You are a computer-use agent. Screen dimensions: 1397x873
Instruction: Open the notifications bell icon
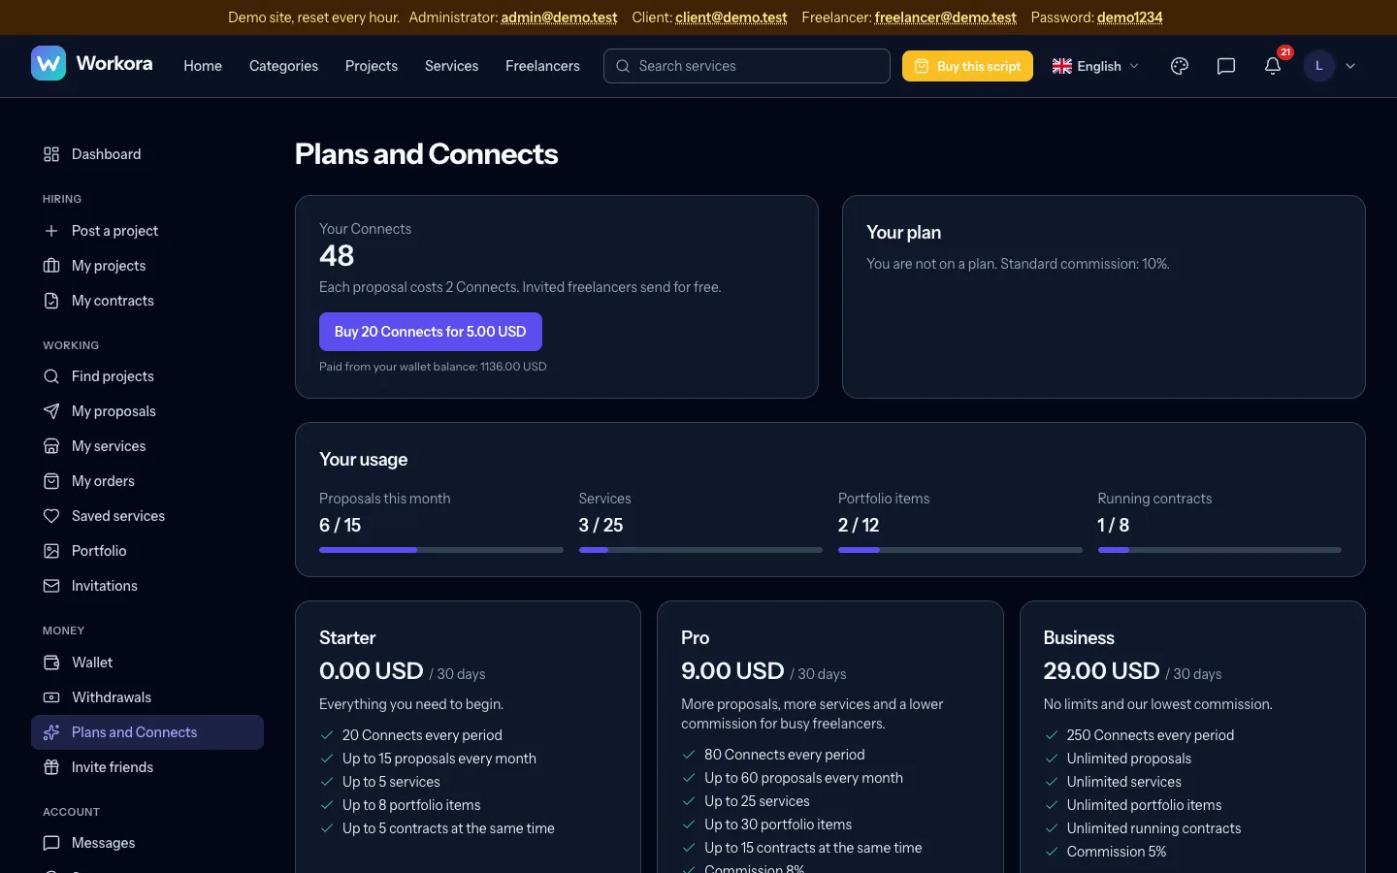(1273, 66)
